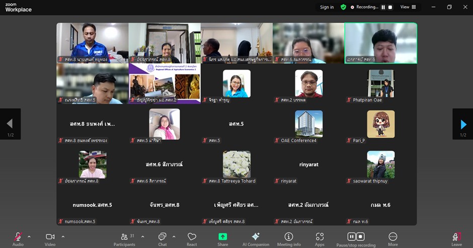Open the Participants panel
This screenshot has width=473, height=248.
(x=124, y=237)
